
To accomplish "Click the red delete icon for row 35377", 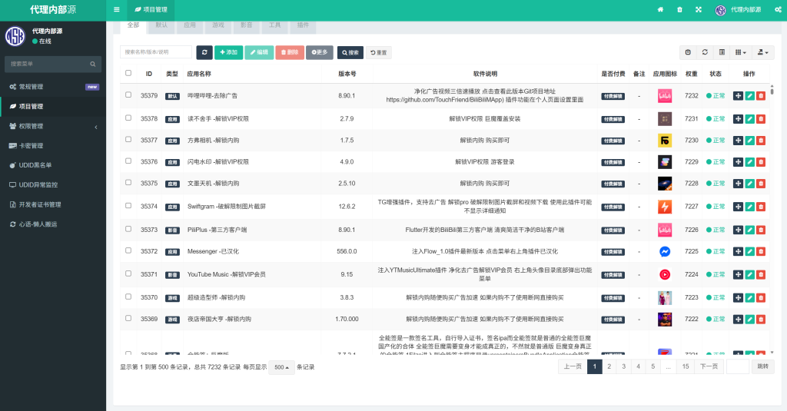I will click(761, 141).
